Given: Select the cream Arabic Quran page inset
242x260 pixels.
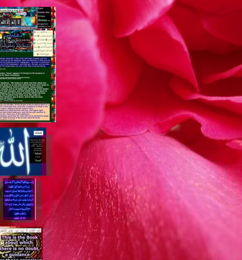Looking at the screenshot, I should [x=43, y=43].
